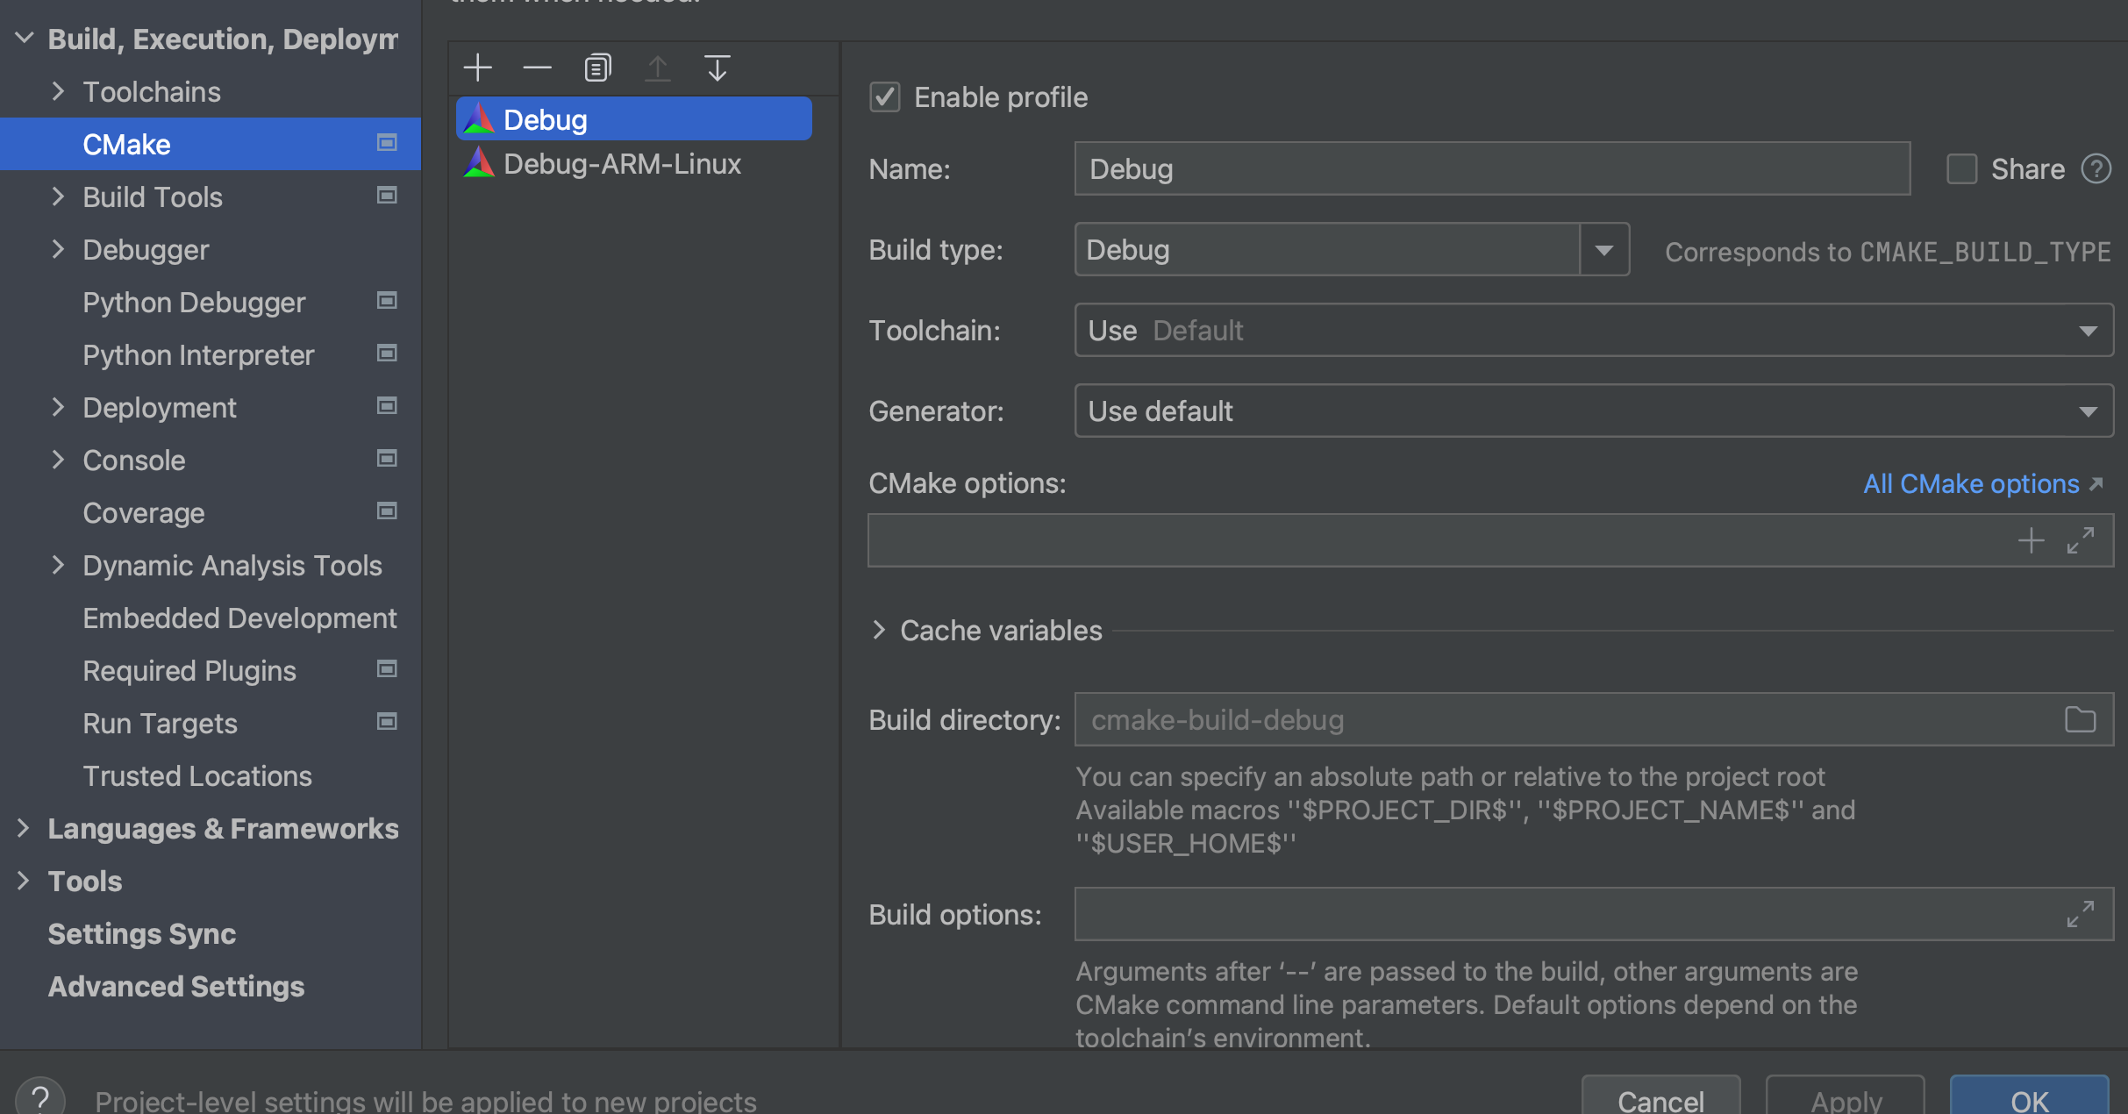Viewport: 2128px width, 1114px height.
Task: Move profile down with arrow icon
Action: (717, 68)
